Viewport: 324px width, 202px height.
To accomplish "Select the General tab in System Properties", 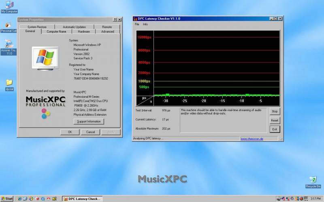I will pyautogui.click(x=30, y=31).
